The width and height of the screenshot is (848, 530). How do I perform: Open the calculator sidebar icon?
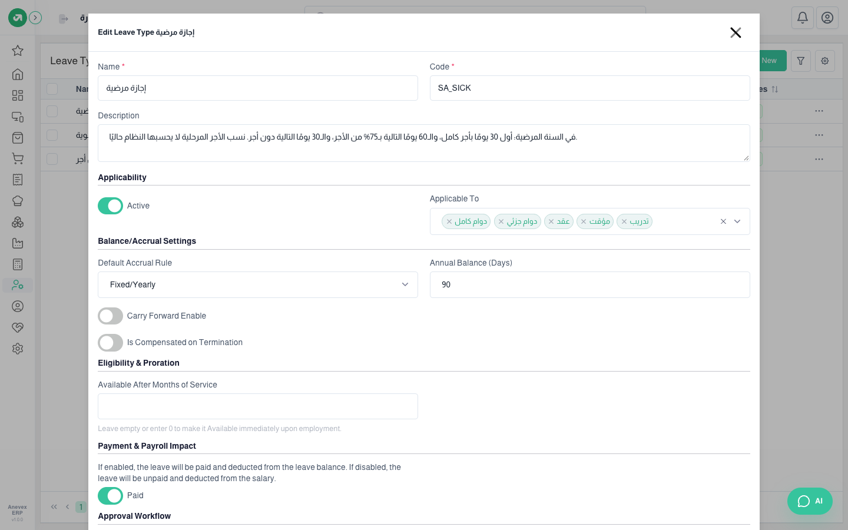coord(18,264)
